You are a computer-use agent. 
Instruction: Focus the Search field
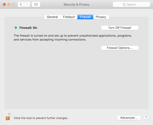pyautogui.click(x=131, y=5)
